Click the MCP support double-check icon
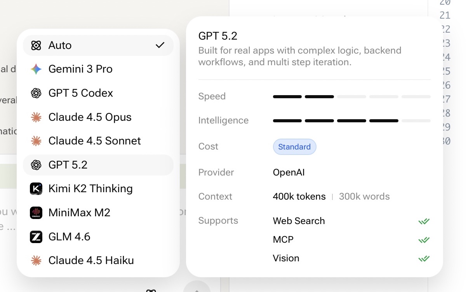This screenshot has width=466, height=292. (x=424, y=240)
